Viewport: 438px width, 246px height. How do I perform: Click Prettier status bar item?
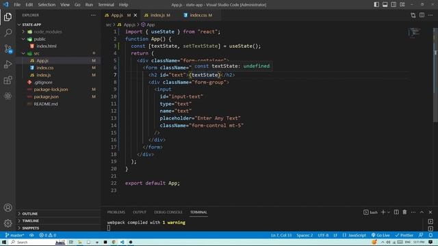click(404, 235)
